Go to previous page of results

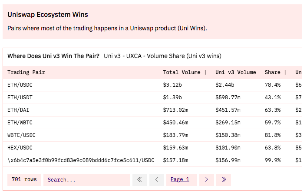click(x=157, y=179)
